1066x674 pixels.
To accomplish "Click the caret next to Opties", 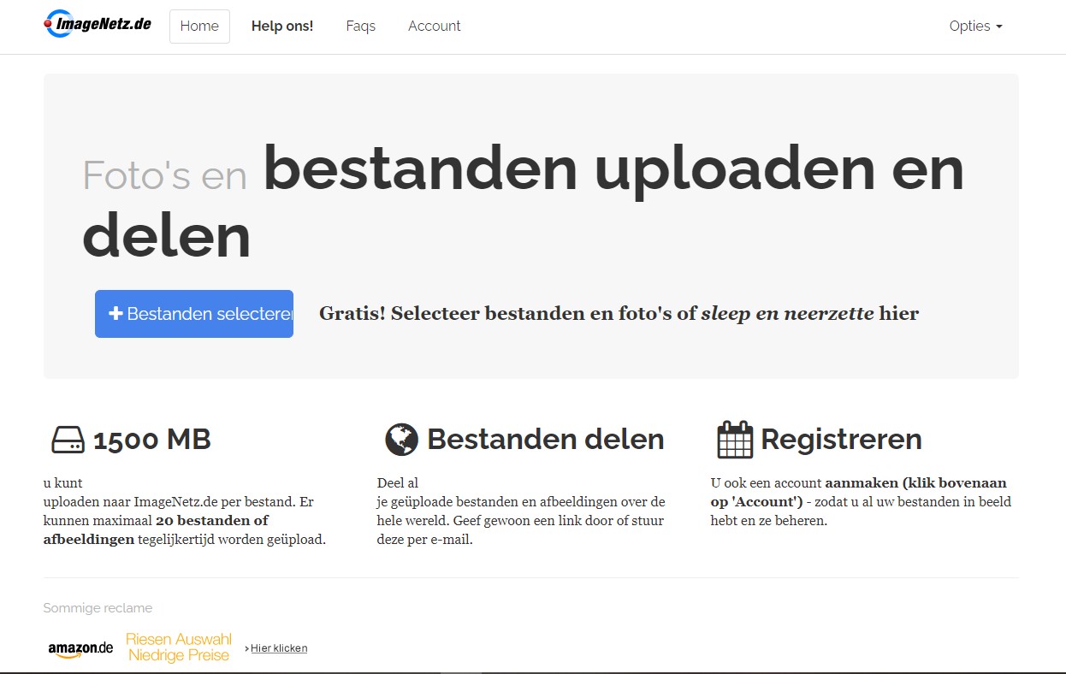I will (x=998, y=28).
